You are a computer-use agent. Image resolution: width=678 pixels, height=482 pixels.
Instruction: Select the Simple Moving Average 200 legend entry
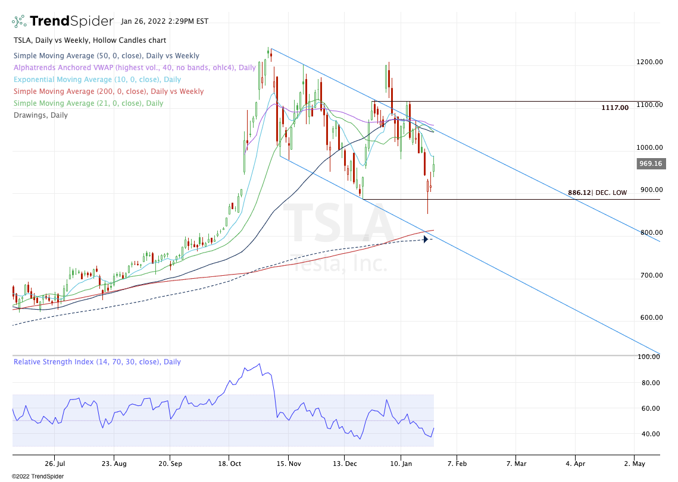(108, 91)
